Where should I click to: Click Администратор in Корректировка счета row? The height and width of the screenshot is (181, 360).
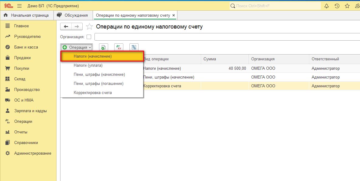[326, 86]
